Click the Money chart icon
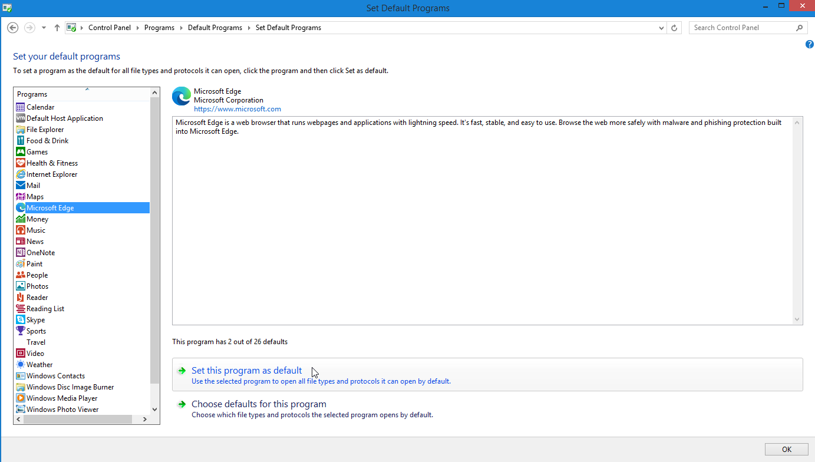The width and height of the screenshot is (815, 462). tap(21, 219)
